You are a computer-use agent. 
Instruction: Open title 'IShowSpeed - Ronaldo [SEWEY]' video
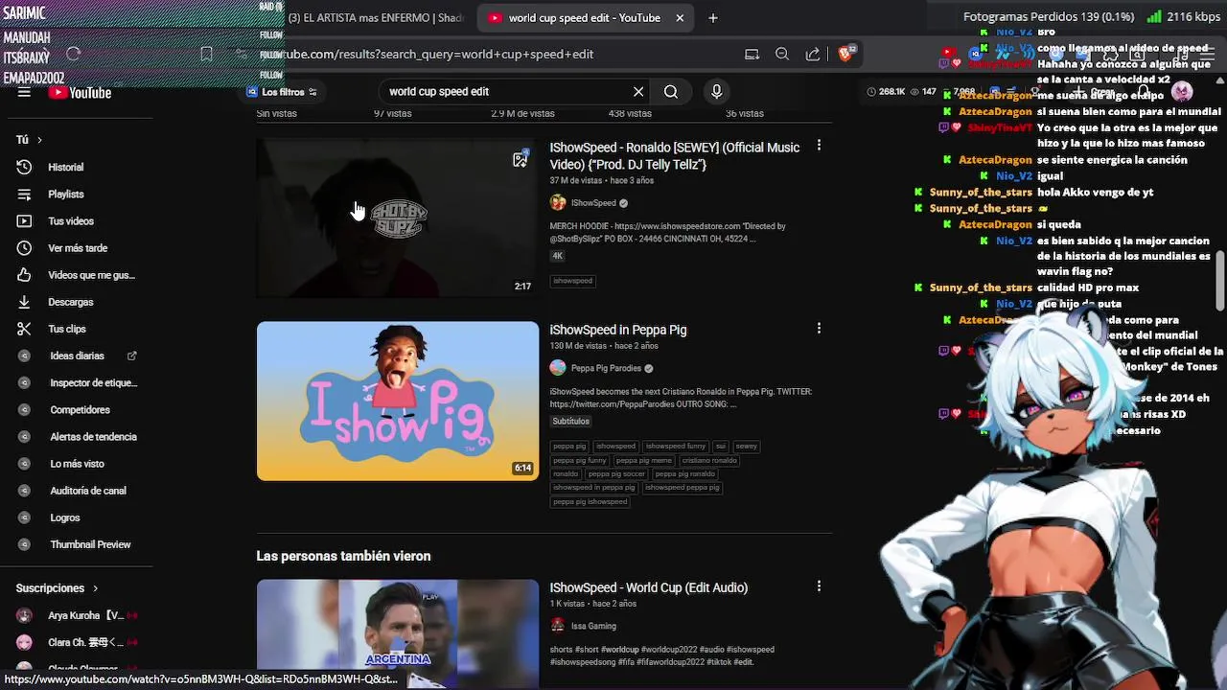[675, 156]
